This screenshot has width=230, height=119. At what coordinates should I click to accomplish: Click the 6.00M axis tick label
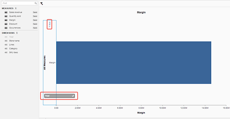(x=120, y=108)
